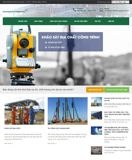
Task: Open the Tin tức menu item
Action: tap(98, 21)
